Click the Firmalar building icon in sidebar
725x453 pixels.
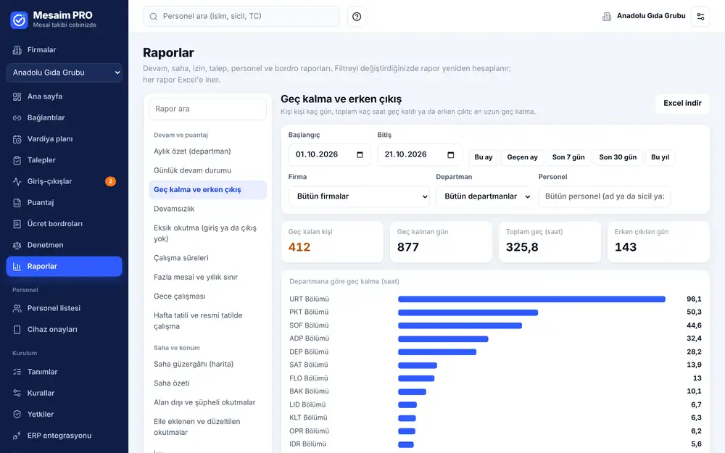[x=17, y=50]
